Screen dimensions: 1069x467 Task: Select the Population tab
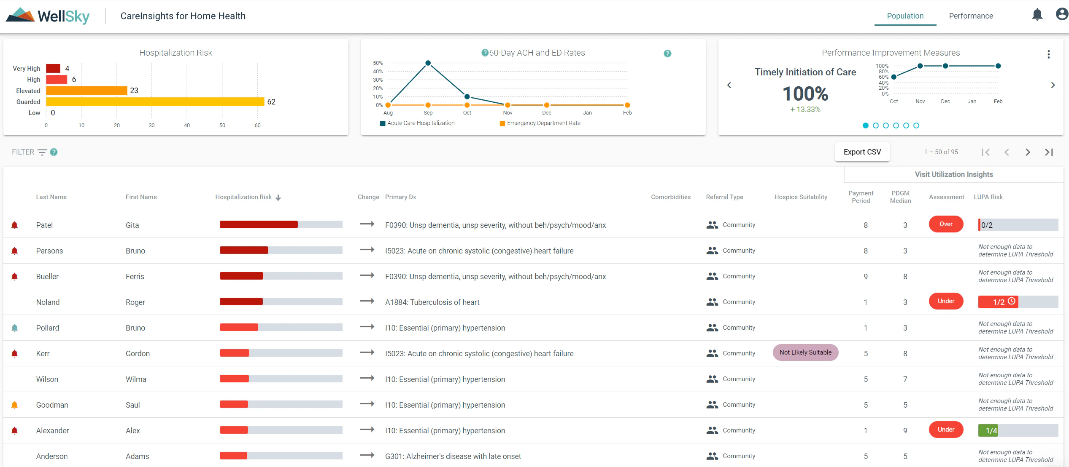[x=905, y=16]
